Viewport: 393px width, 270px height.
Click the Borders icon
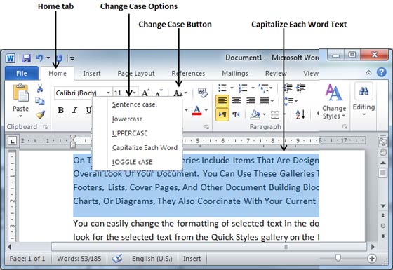coord(275,115)
